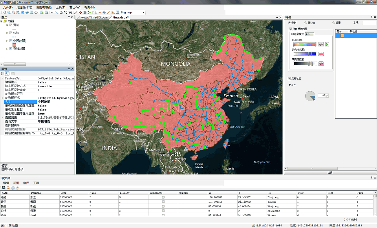This screenshot has width=377, height=228.
Task: Click the hue range color slider
Action: pyautogui.click(x=304, y=44)
